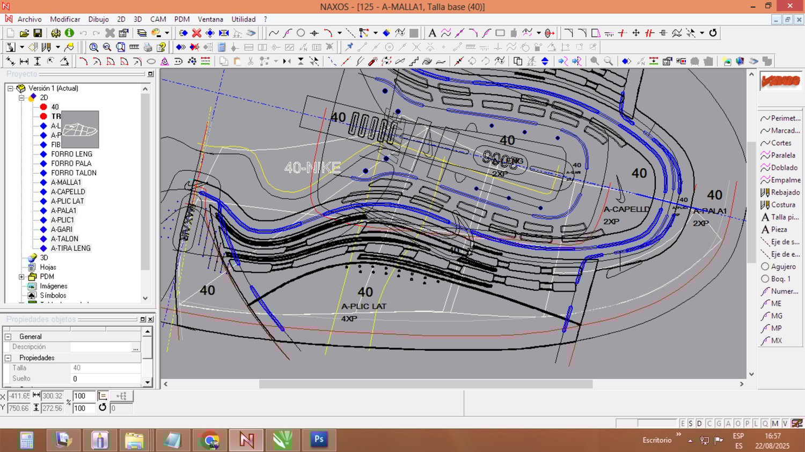This screenshot has width=805, height=452.
Task: Toggle the 'S' status bar indicator
Action: [691, 424]
